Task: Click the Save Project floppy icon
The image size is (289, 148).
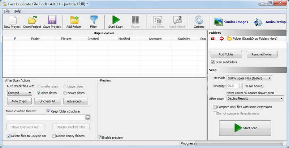Action: (52, 20)
